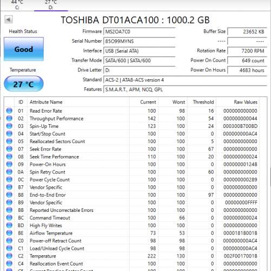The image size is (271, 271).
Task: Click the Good health status button
Action: click(x=24, y=49)
